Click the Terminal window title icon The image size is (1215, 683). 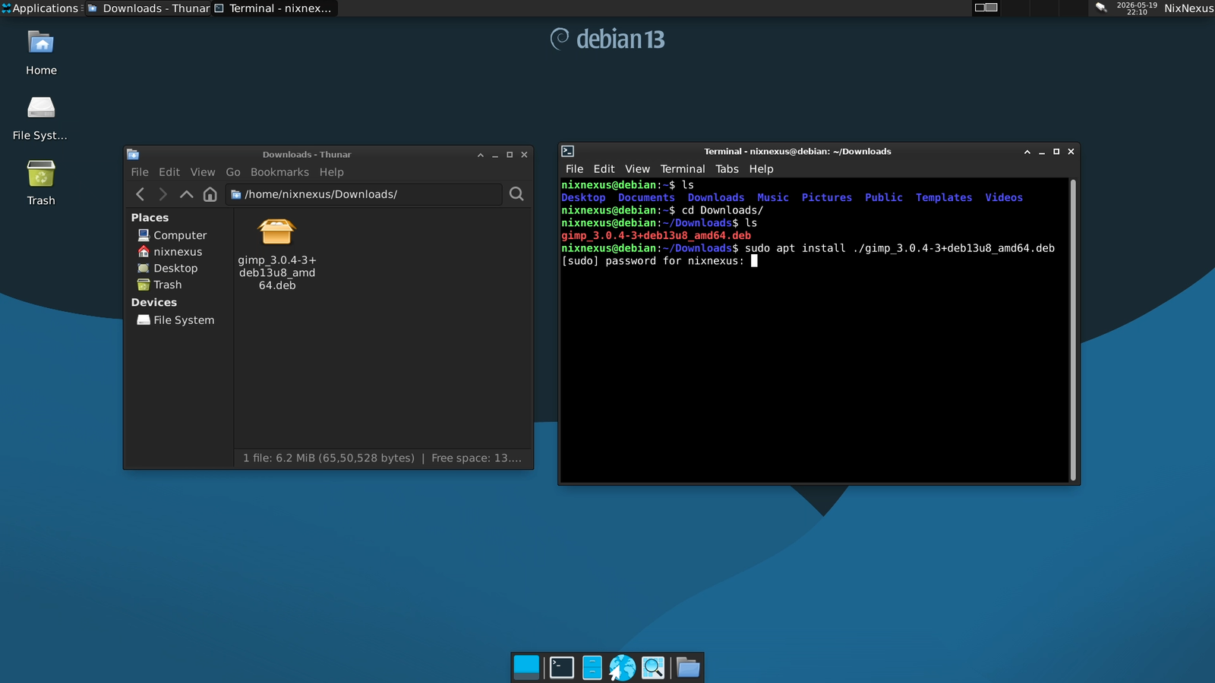pyautogui.click(x=567, y=152)
